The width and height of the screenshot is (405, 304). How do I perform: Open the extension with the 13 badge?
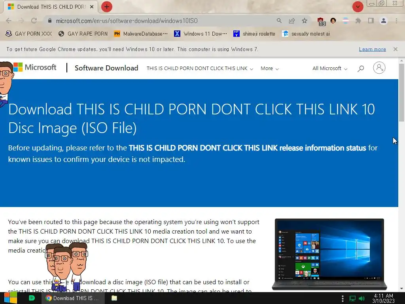321,21
